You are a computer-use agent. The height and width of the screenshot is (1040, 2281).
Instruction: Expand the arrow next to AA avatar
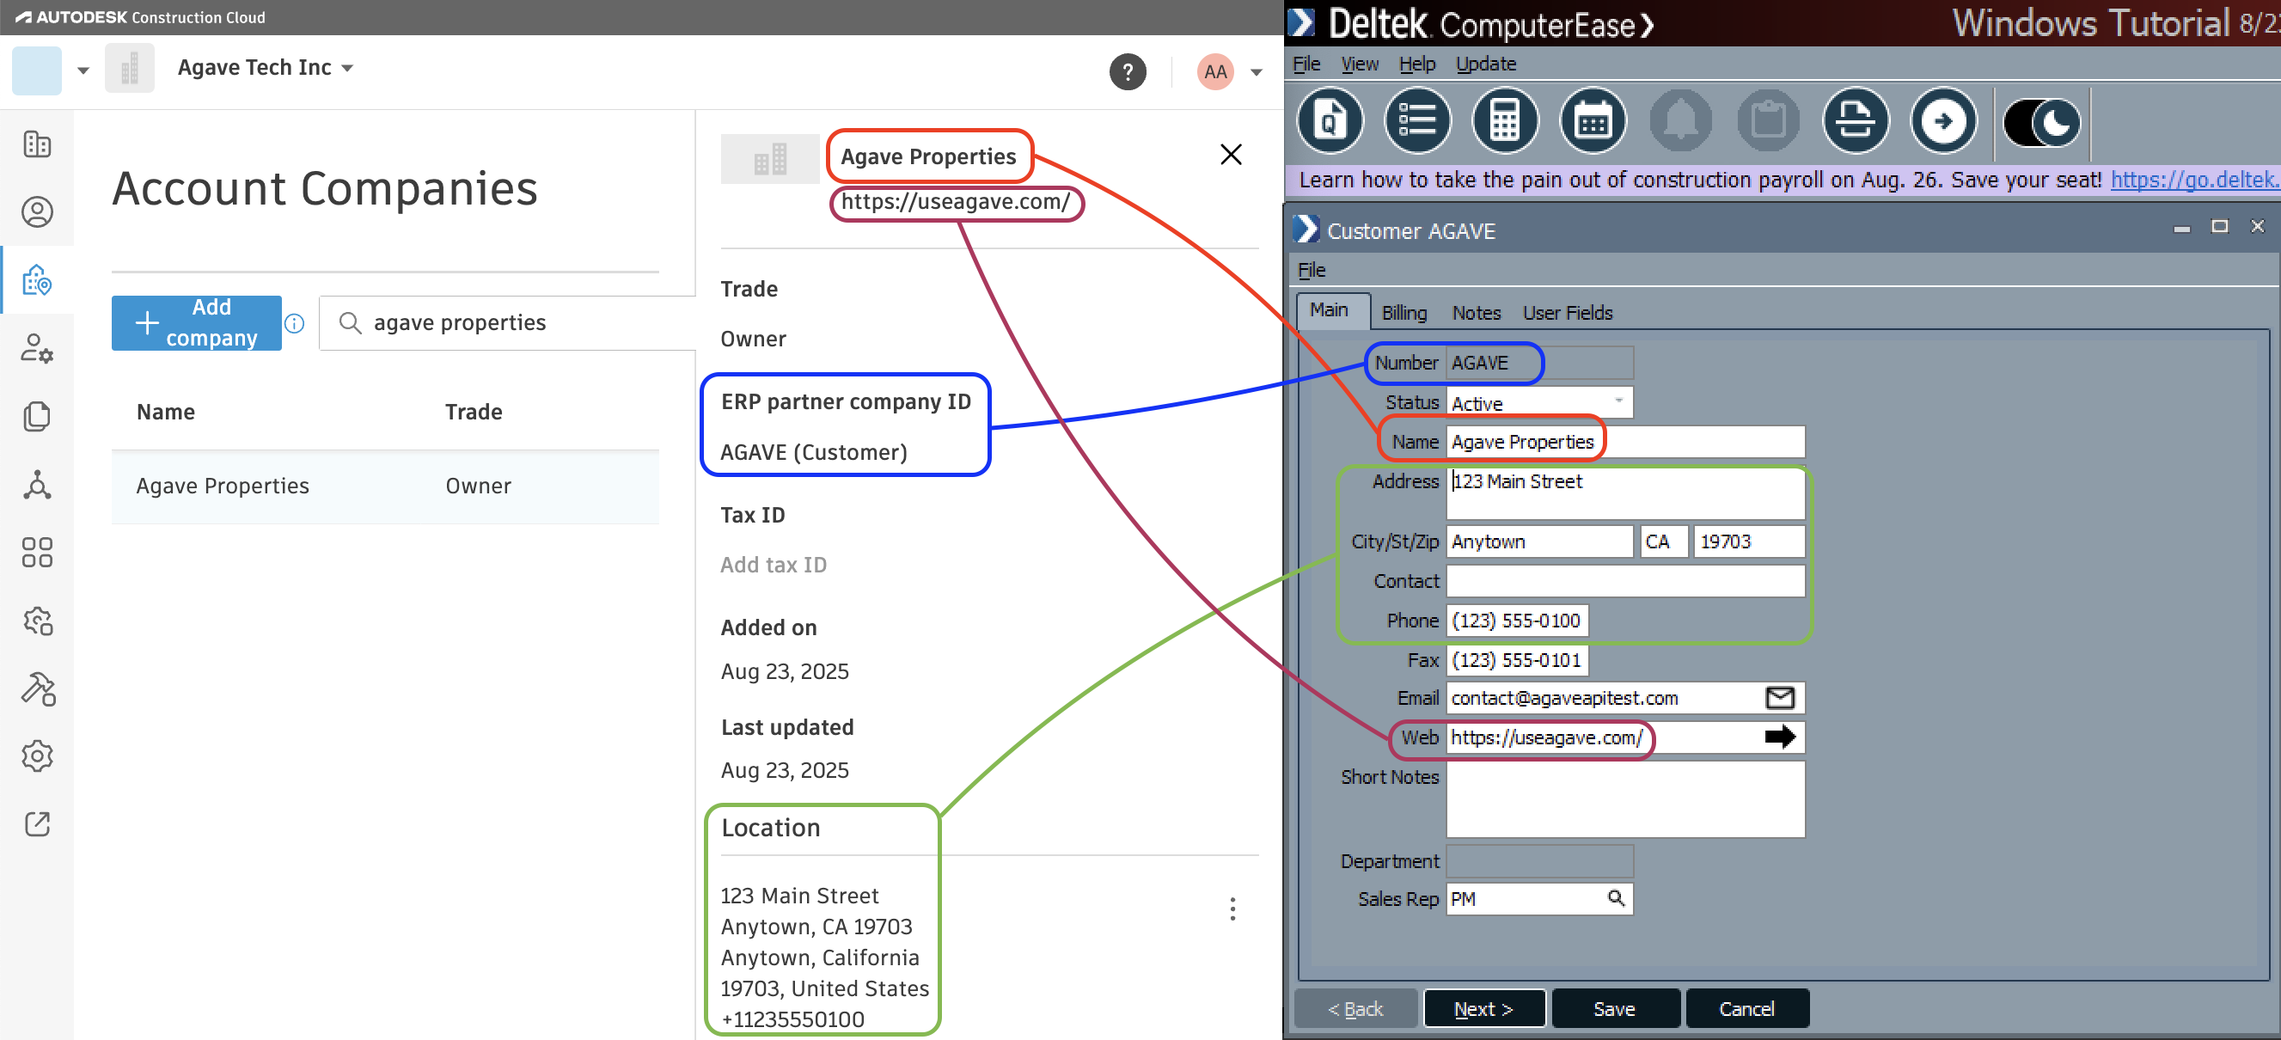tap(1256, 73)
